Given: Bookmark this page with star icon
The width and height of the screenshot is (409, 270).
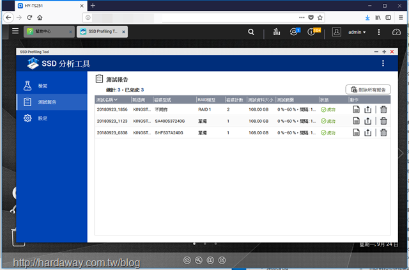Looking at the screenshot, I should [x=320, y=17].
